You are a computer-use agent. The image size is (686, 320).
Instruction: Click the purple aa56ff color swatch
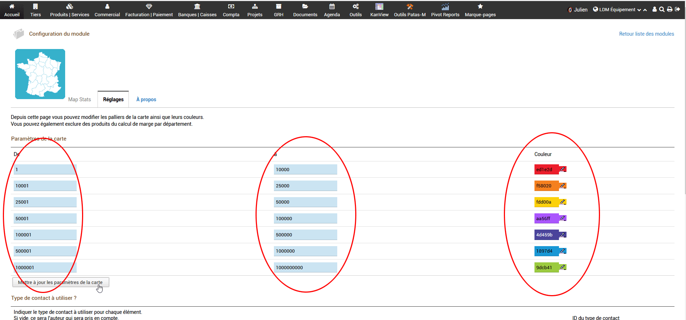pos(546,218)
